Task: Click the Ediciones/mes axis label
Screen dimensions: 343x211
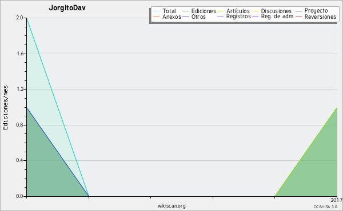Action: (5, 108)
